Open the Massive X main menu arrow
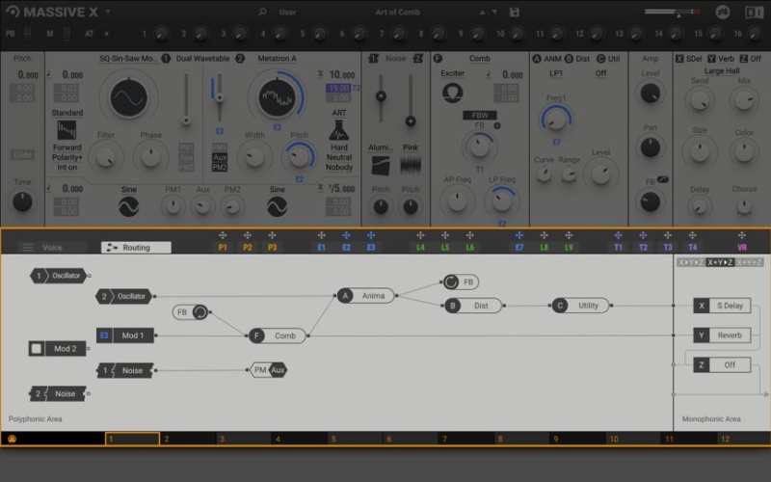Viewport: 771px width, 482px height. coord(107,12)
